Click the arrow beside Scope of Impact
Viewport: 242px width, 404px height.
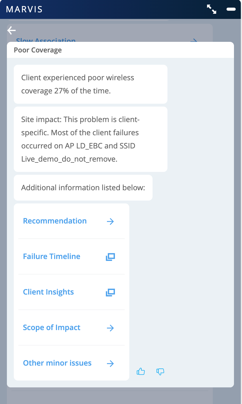[110, 328]
